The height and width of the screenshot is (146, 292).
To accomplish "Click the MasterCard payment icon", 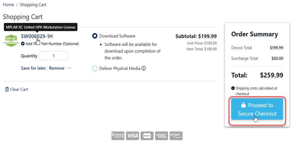I will pyautogui.click(x=147, y=136).
